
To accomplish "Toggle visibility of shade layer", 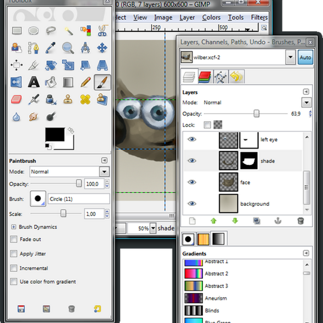I will (x=192, y=161).
